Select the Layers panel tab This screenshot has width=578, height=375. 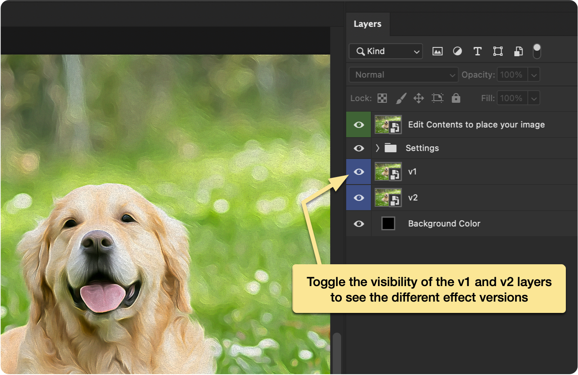(367, 24)
